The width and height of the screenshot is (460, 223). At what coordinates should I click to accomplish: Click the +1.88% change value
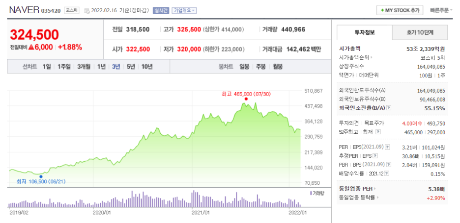tap(70, 47)
